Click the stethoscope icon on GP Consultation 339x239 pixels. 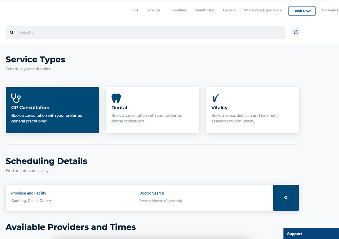pyautogui.click(x=16, y=98)
